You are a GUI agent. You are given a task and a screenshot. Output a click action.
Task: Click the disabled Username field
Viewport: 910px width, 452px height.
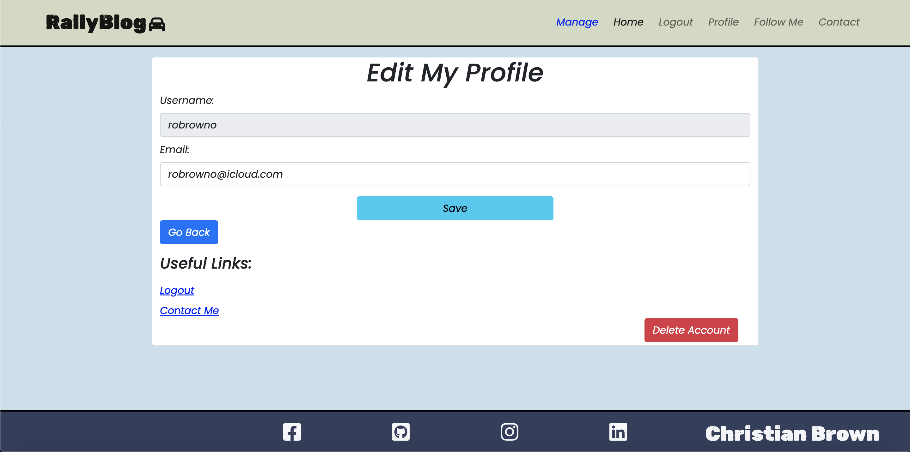click(x=455, y=125)
